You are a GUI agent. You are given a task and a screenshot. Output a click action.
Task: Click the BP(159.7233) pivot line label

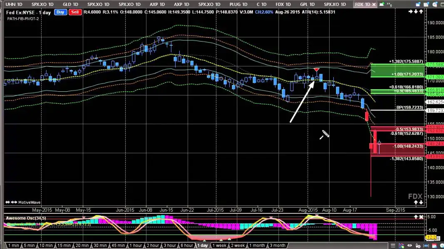[409, 107]
